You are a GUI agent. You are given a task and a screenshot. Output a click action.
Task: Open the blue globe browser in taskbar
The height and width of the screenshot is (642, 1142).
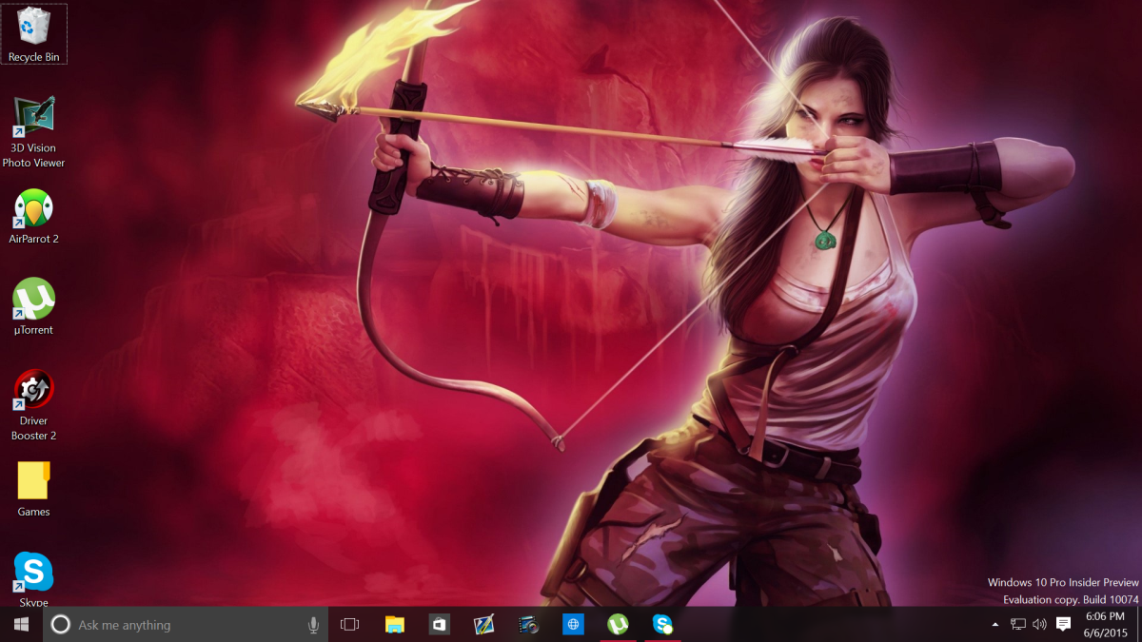tap(573, 625)
